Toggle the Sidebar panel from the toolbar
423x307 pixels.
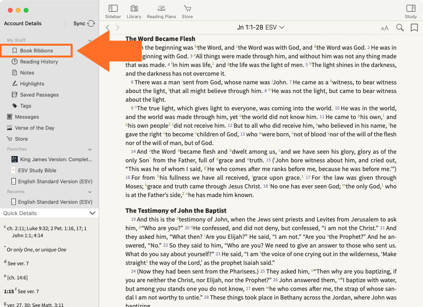(x=113, y=12)
